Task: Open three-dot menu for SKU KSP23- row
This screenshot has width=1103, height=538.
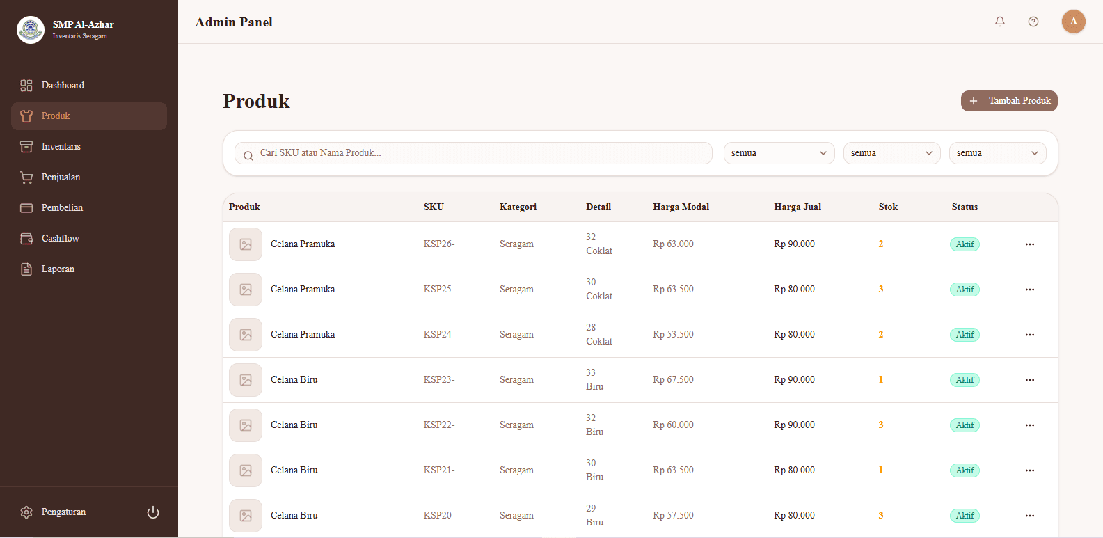Action: 1030,380
